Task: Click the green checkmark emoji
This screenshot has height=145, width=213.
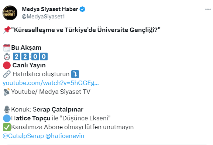Action: tap(7, 127)
